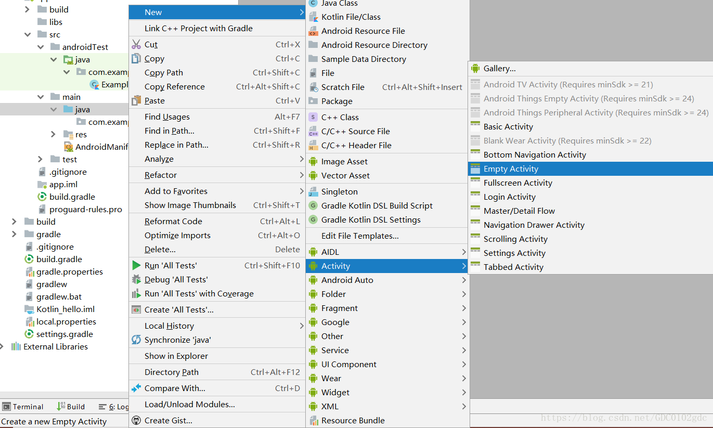Click the Android Resource File icon
This screenshot has width=713, height=428.
(x=313, y=31)
